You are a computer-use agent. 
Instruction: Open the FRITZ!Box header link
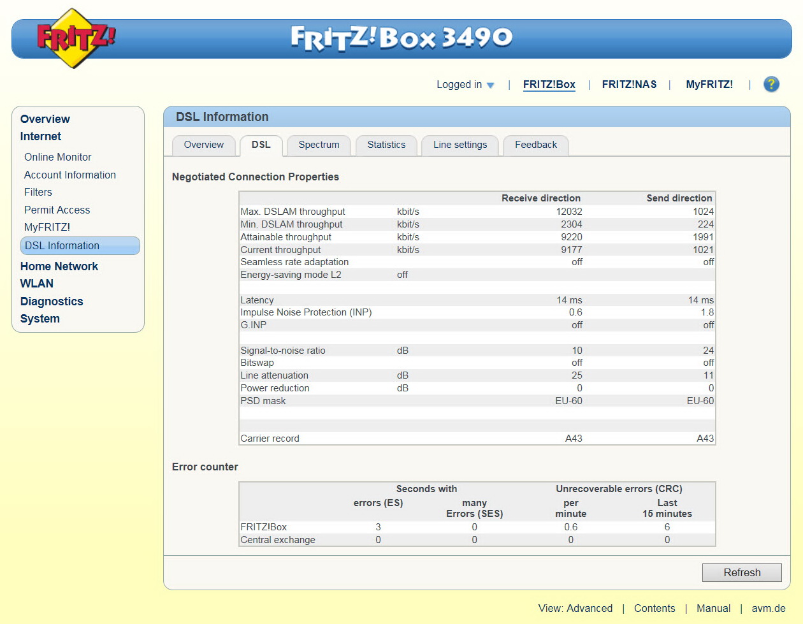coord(549,84)
